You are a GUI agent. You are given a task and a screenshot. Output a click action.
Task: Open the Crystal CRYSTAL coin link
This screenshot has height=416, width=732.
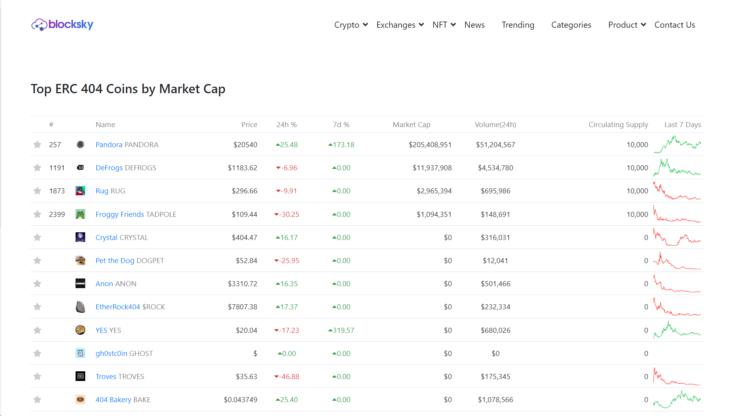click(122, 237)
